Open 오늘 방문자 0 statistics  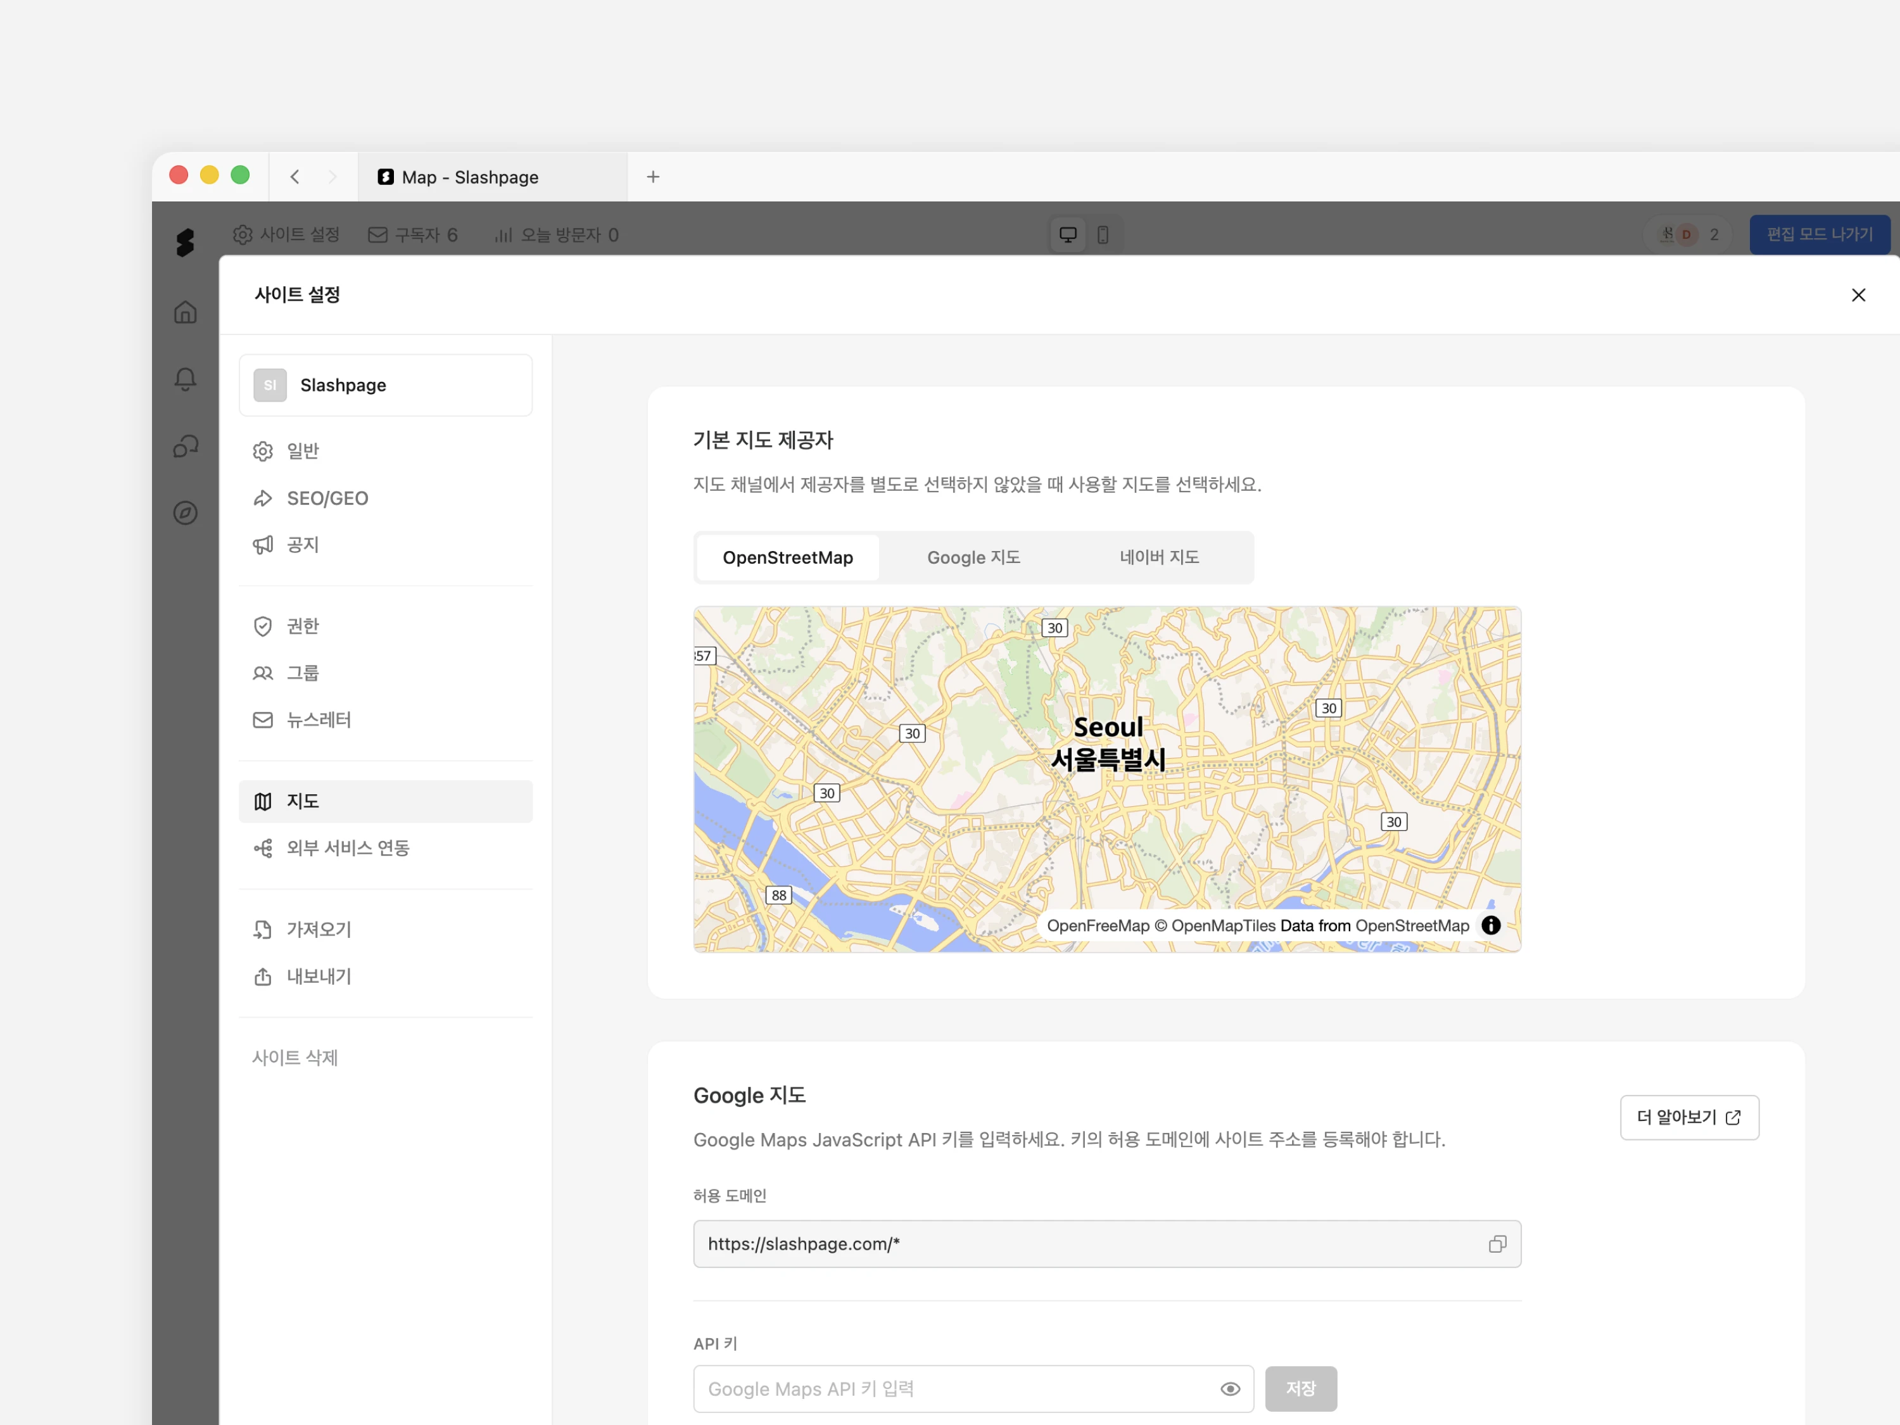coord(557,234)
